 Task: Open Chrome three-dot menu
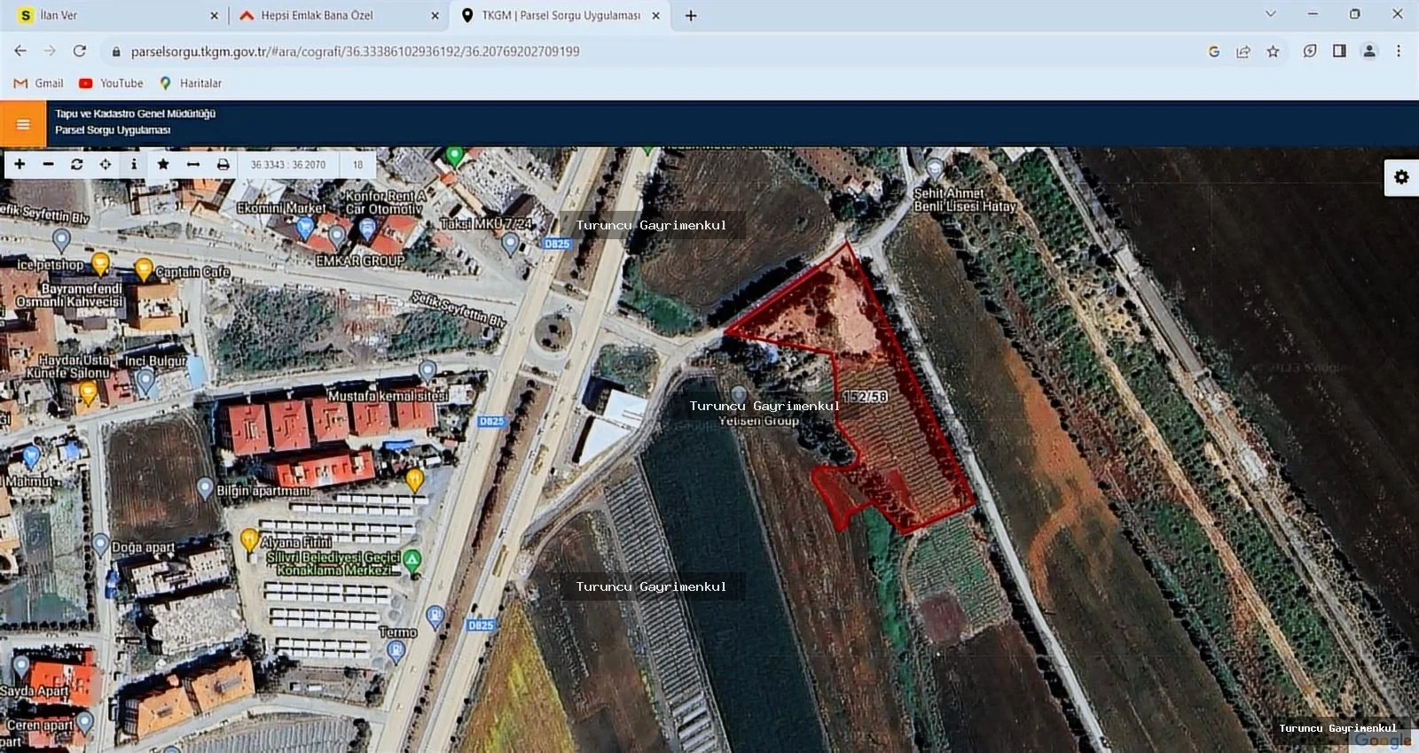(x=1399, y=51)
